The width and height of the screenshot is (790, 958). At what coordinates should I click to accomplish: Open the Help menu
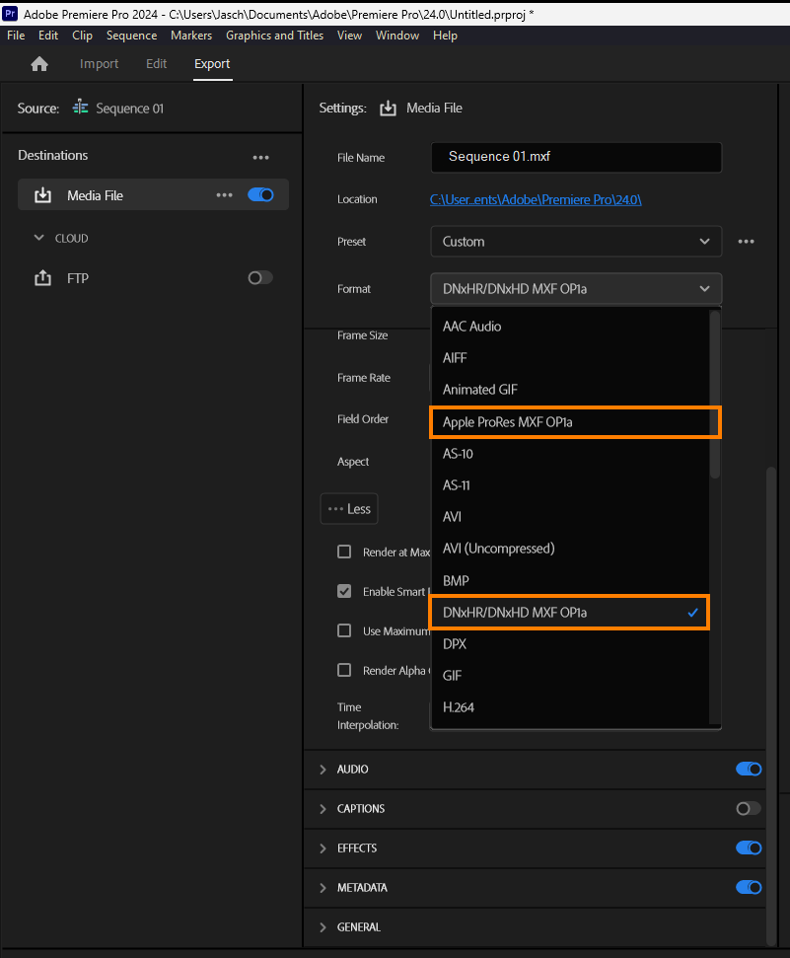click(445, 36)
